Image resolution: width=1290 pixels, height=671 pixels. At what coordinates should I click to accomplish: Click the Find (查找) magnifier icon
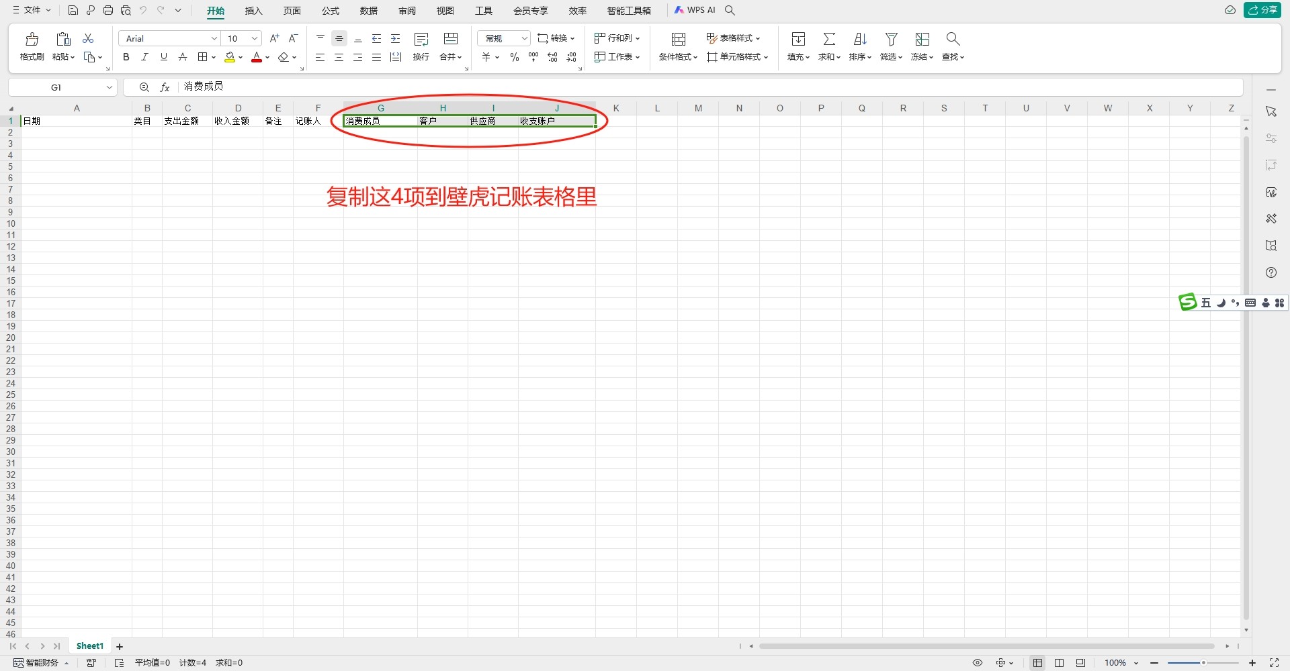(952, 39)
